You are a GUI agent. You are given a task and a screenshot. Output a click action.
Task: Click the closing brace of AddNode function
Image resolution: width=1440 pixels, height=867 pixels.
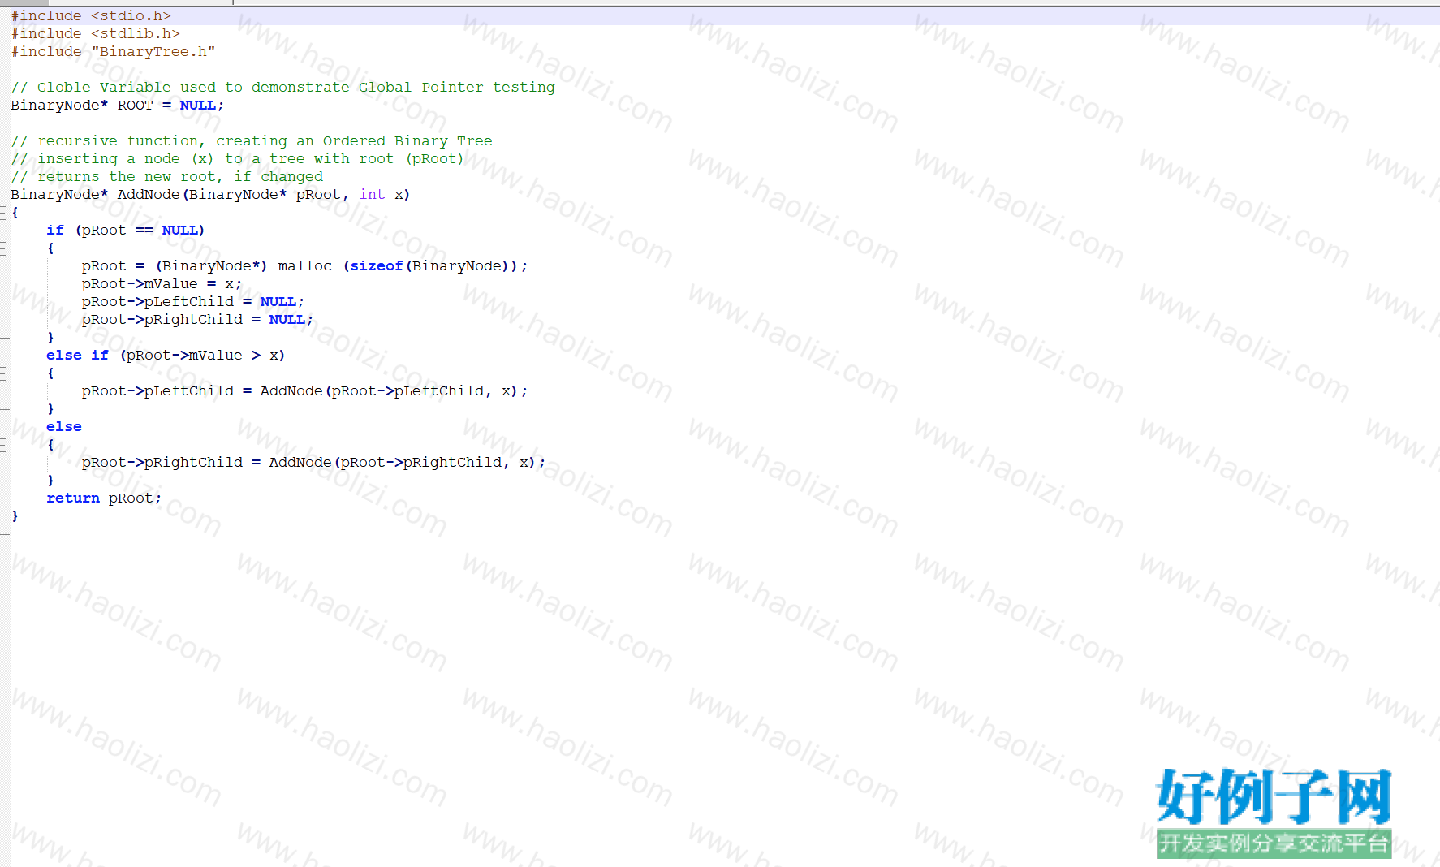[x=15, y=516]
